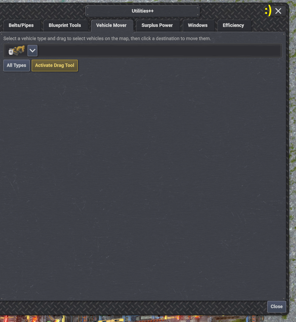Click the Utilities++ title bar

143,11
